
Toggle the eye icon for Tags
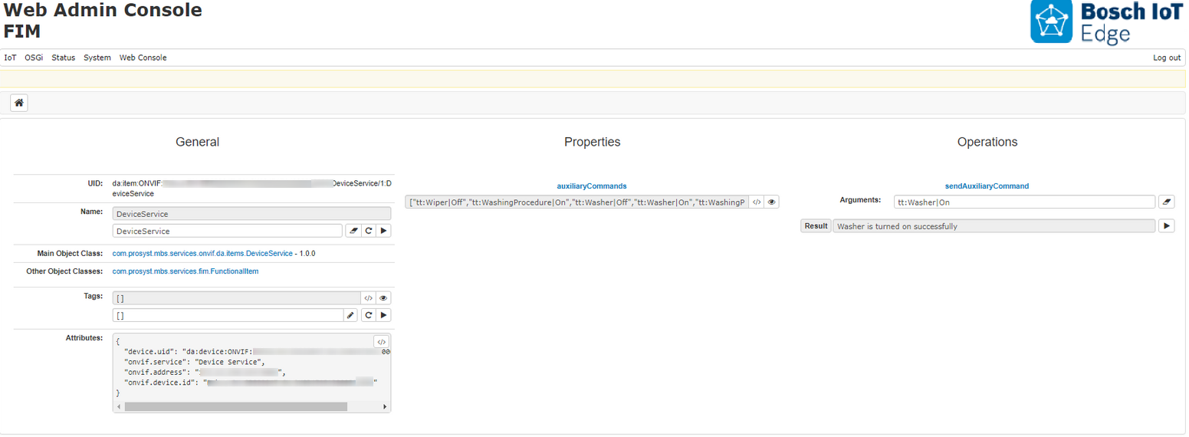click(383, 298)
